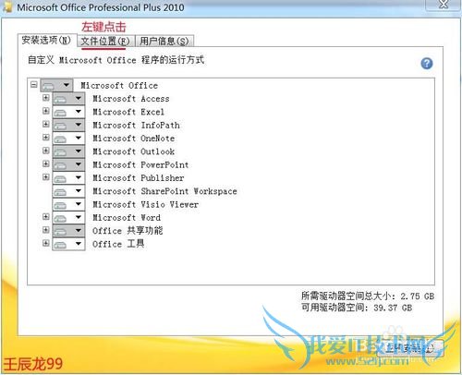Screen dimensions: 462x375
Task: Expand the Microsoft PowerPoint node
Action: 45,163
